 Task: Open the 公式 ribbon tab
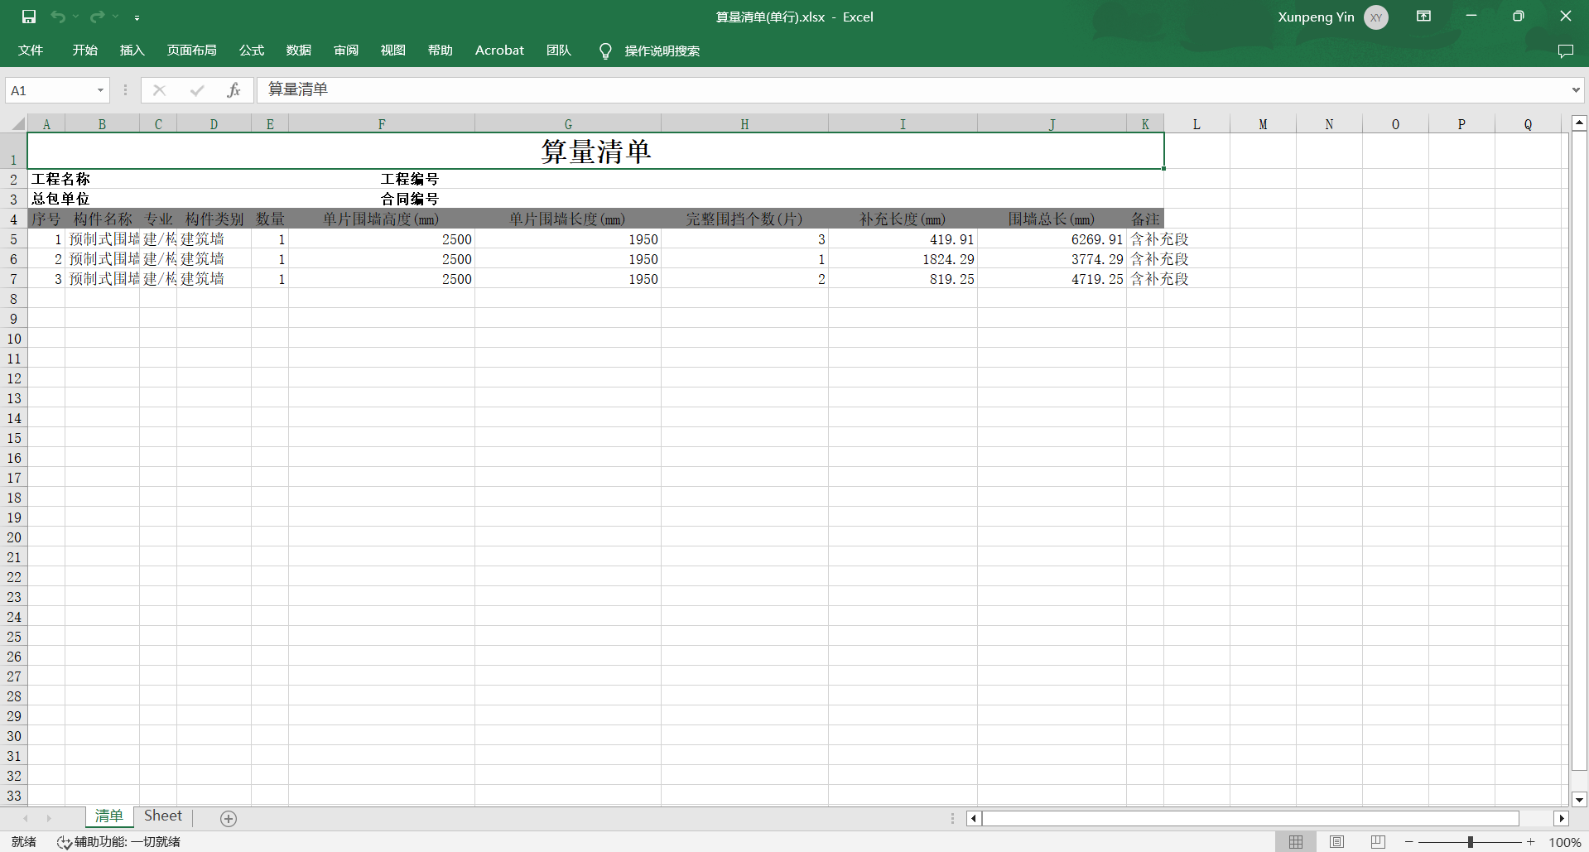251,51
